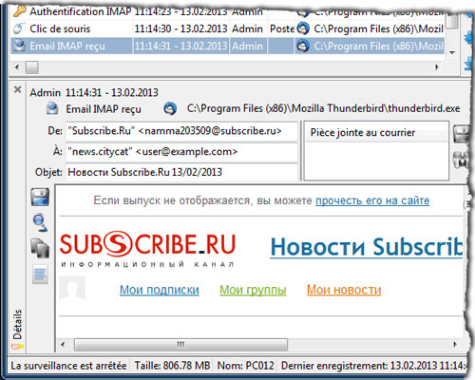This screenshot has width=475, height=380.
Task: Click event list horizontal scrollbar thumb
Action: [x=32, y=67]
